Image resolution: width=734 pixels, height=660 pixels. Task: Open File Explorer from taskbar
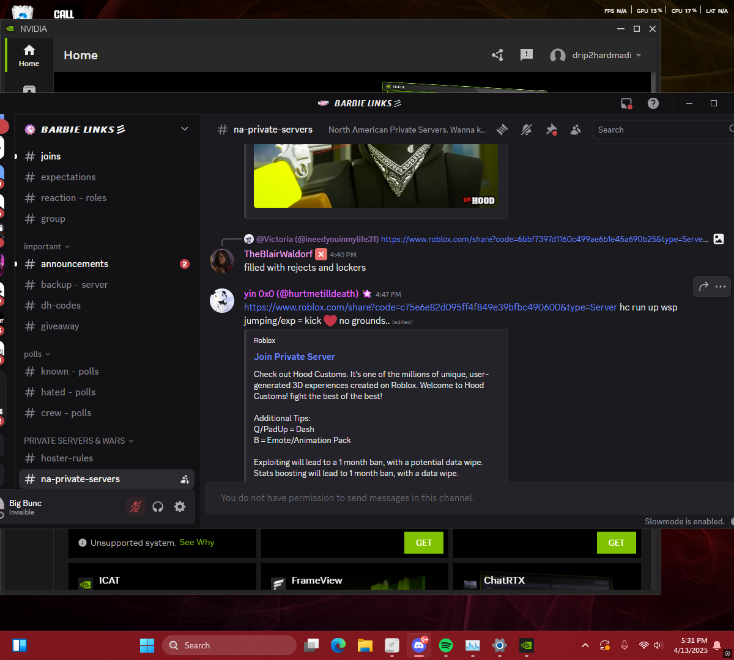365,645
